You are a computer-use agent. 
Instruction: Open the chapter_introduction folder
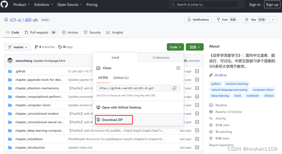tap(30, 147)
